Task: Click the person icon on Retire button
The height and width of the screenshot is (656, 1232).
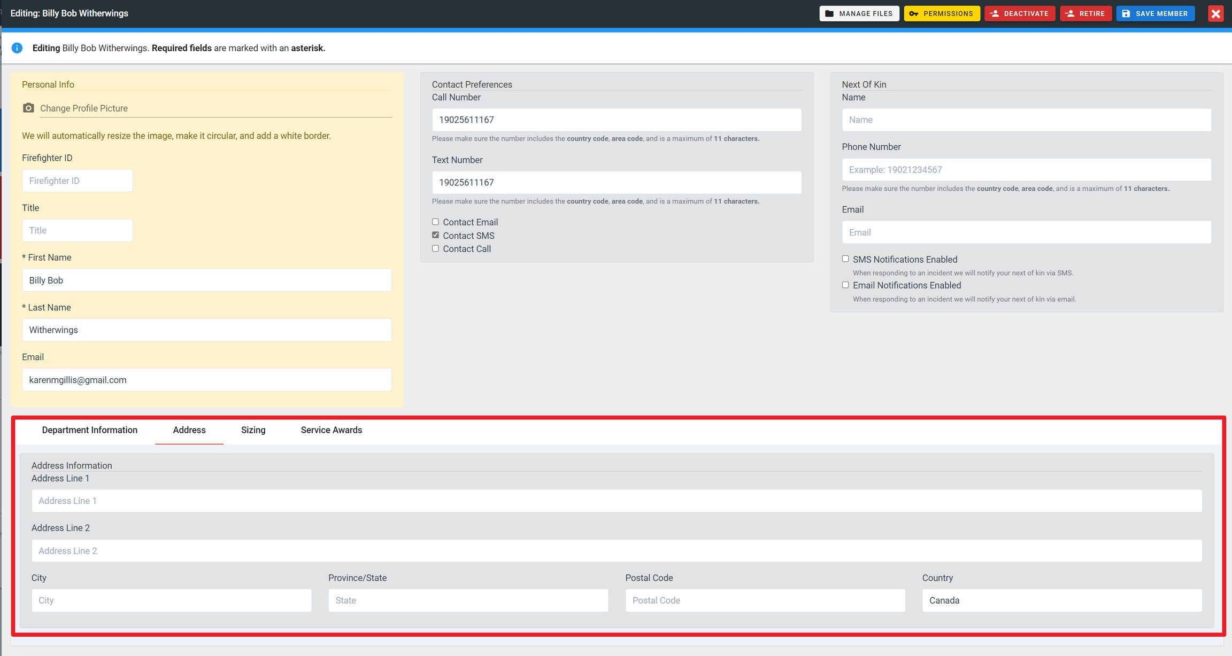Action: click(x=1070, y=14)
